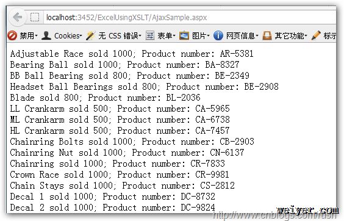Expand the 无 CSS 错误 dropdown
The width and height of the screenshot is (344, 221).
click(120, 35)
